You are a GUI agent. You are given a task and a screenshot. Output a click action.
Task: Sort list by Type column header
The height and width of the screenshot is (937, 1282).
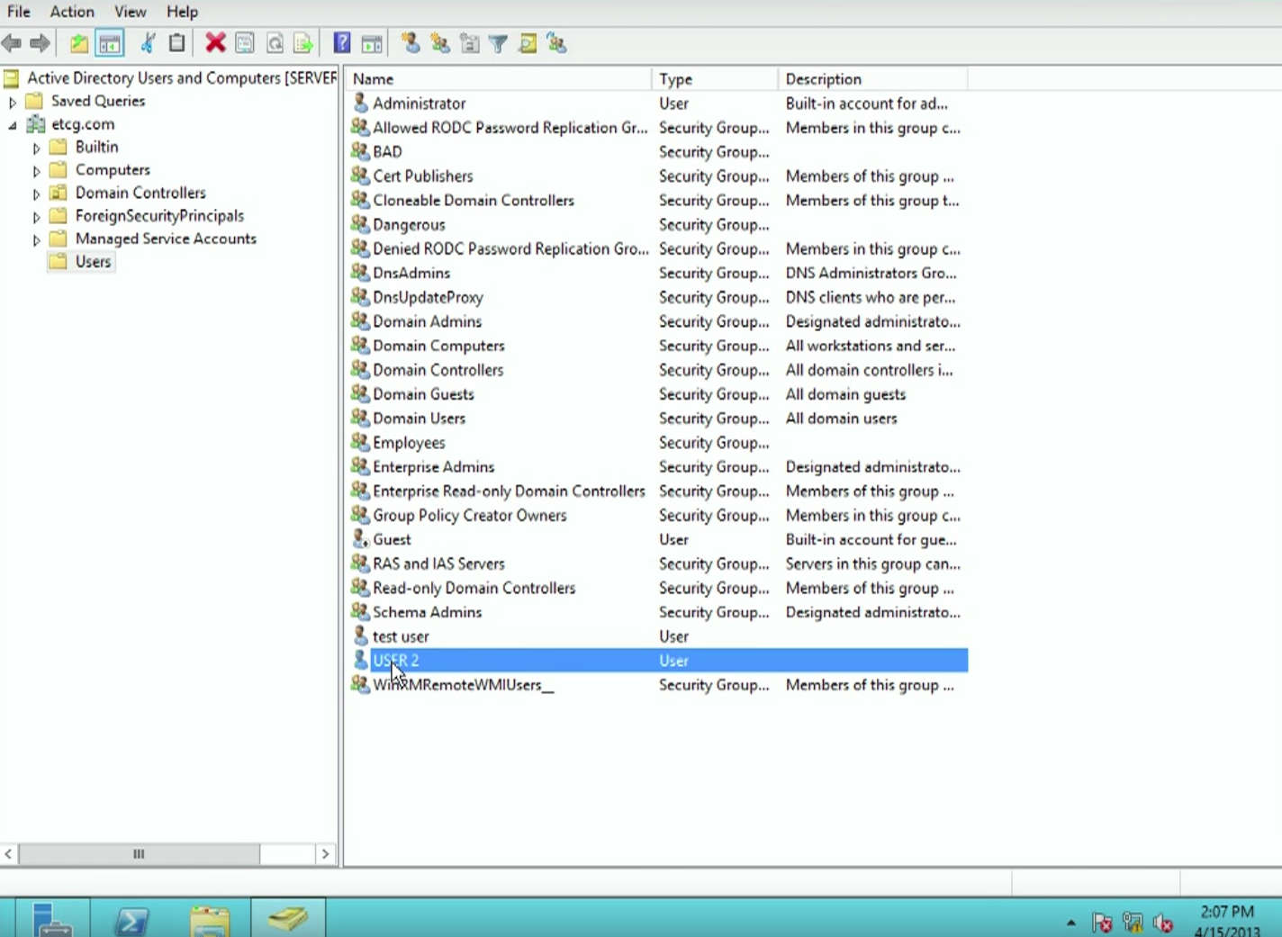[715, 79]
